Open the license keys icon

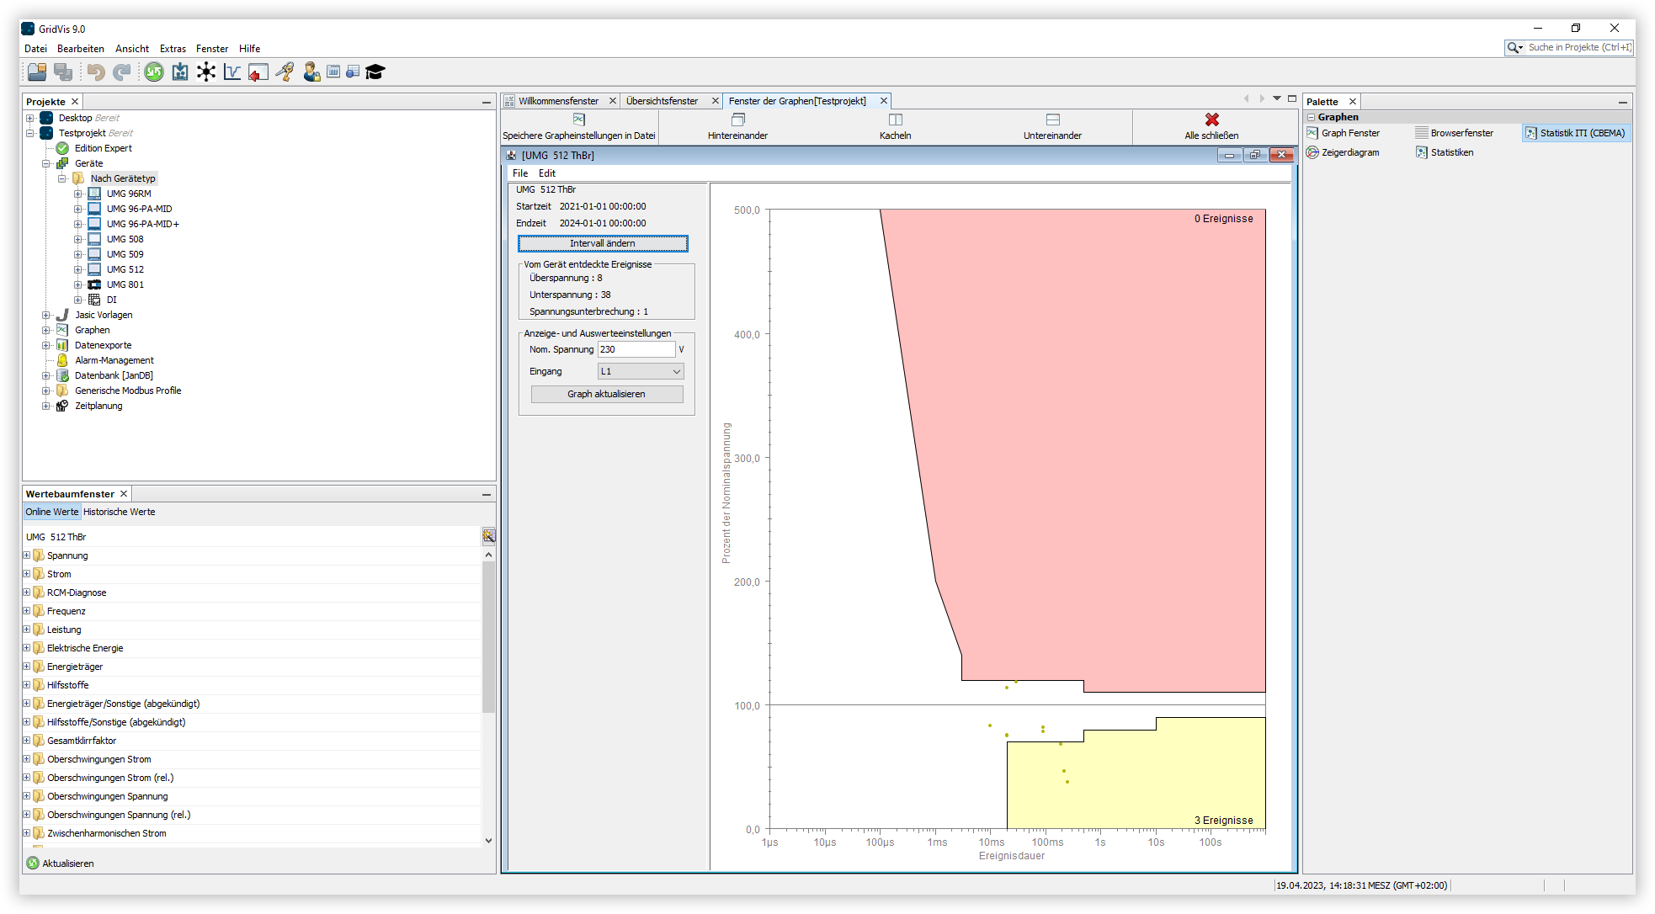click(285, 72)
